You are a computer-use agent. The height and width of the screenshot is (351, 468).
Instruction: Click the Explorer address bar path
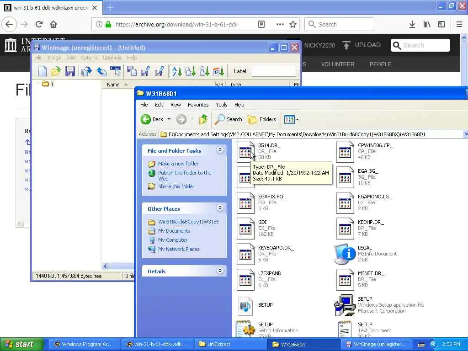click(312, 134)
